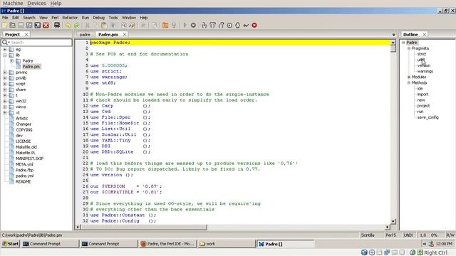The height and width of the screenshot is (256, 456).
Task: Select Changes file in Project tree
Action: point(24,124)
